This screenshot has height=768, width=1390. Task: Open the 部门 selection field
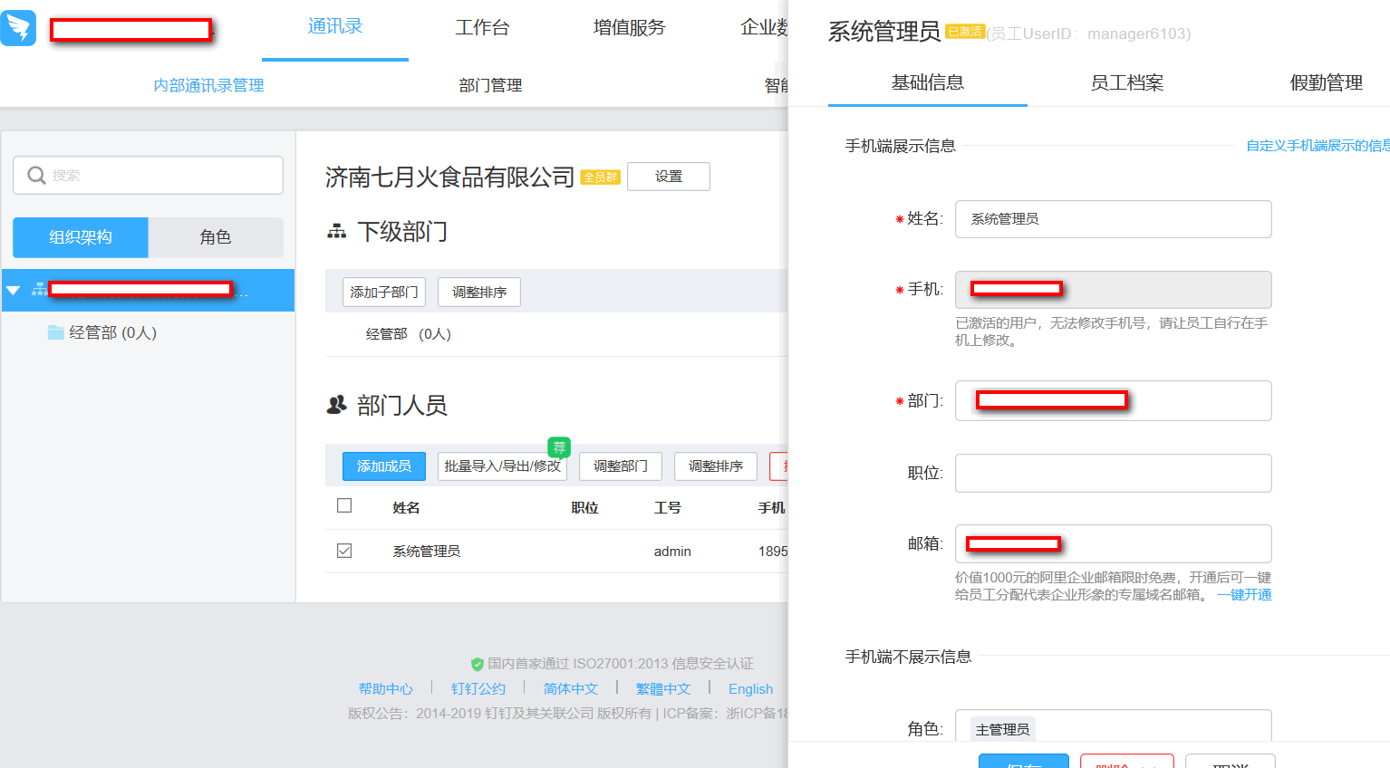[1113, 400]
